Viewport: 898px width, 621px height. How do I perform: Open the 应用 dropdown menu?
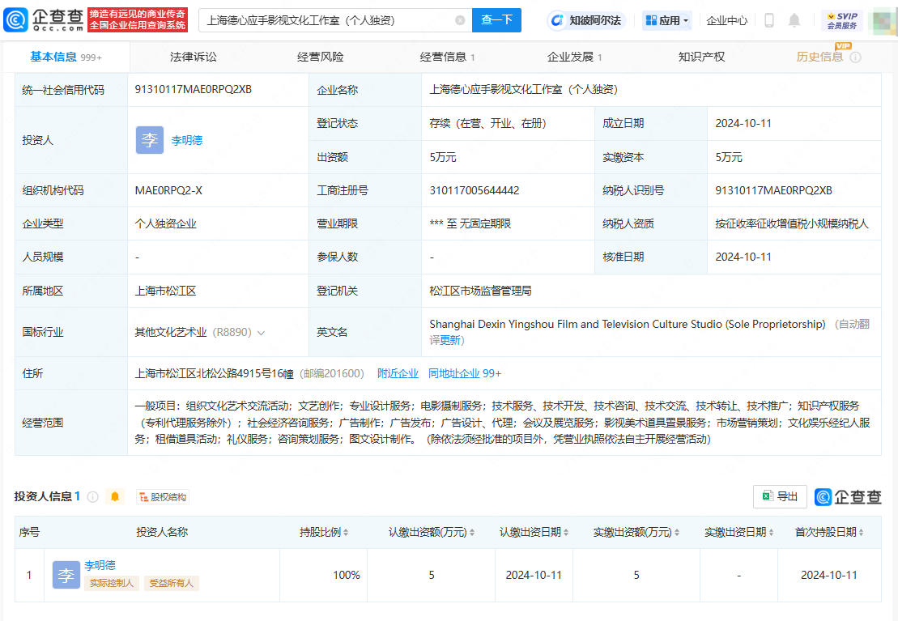[x=667, y=20]
